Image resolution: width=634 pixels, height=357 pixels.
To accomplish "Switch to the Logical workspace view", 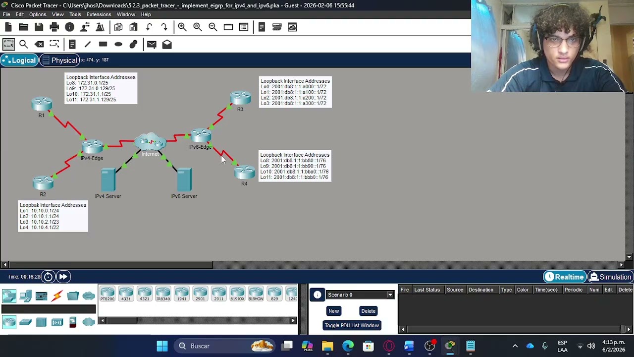I will tap(19, 60).
